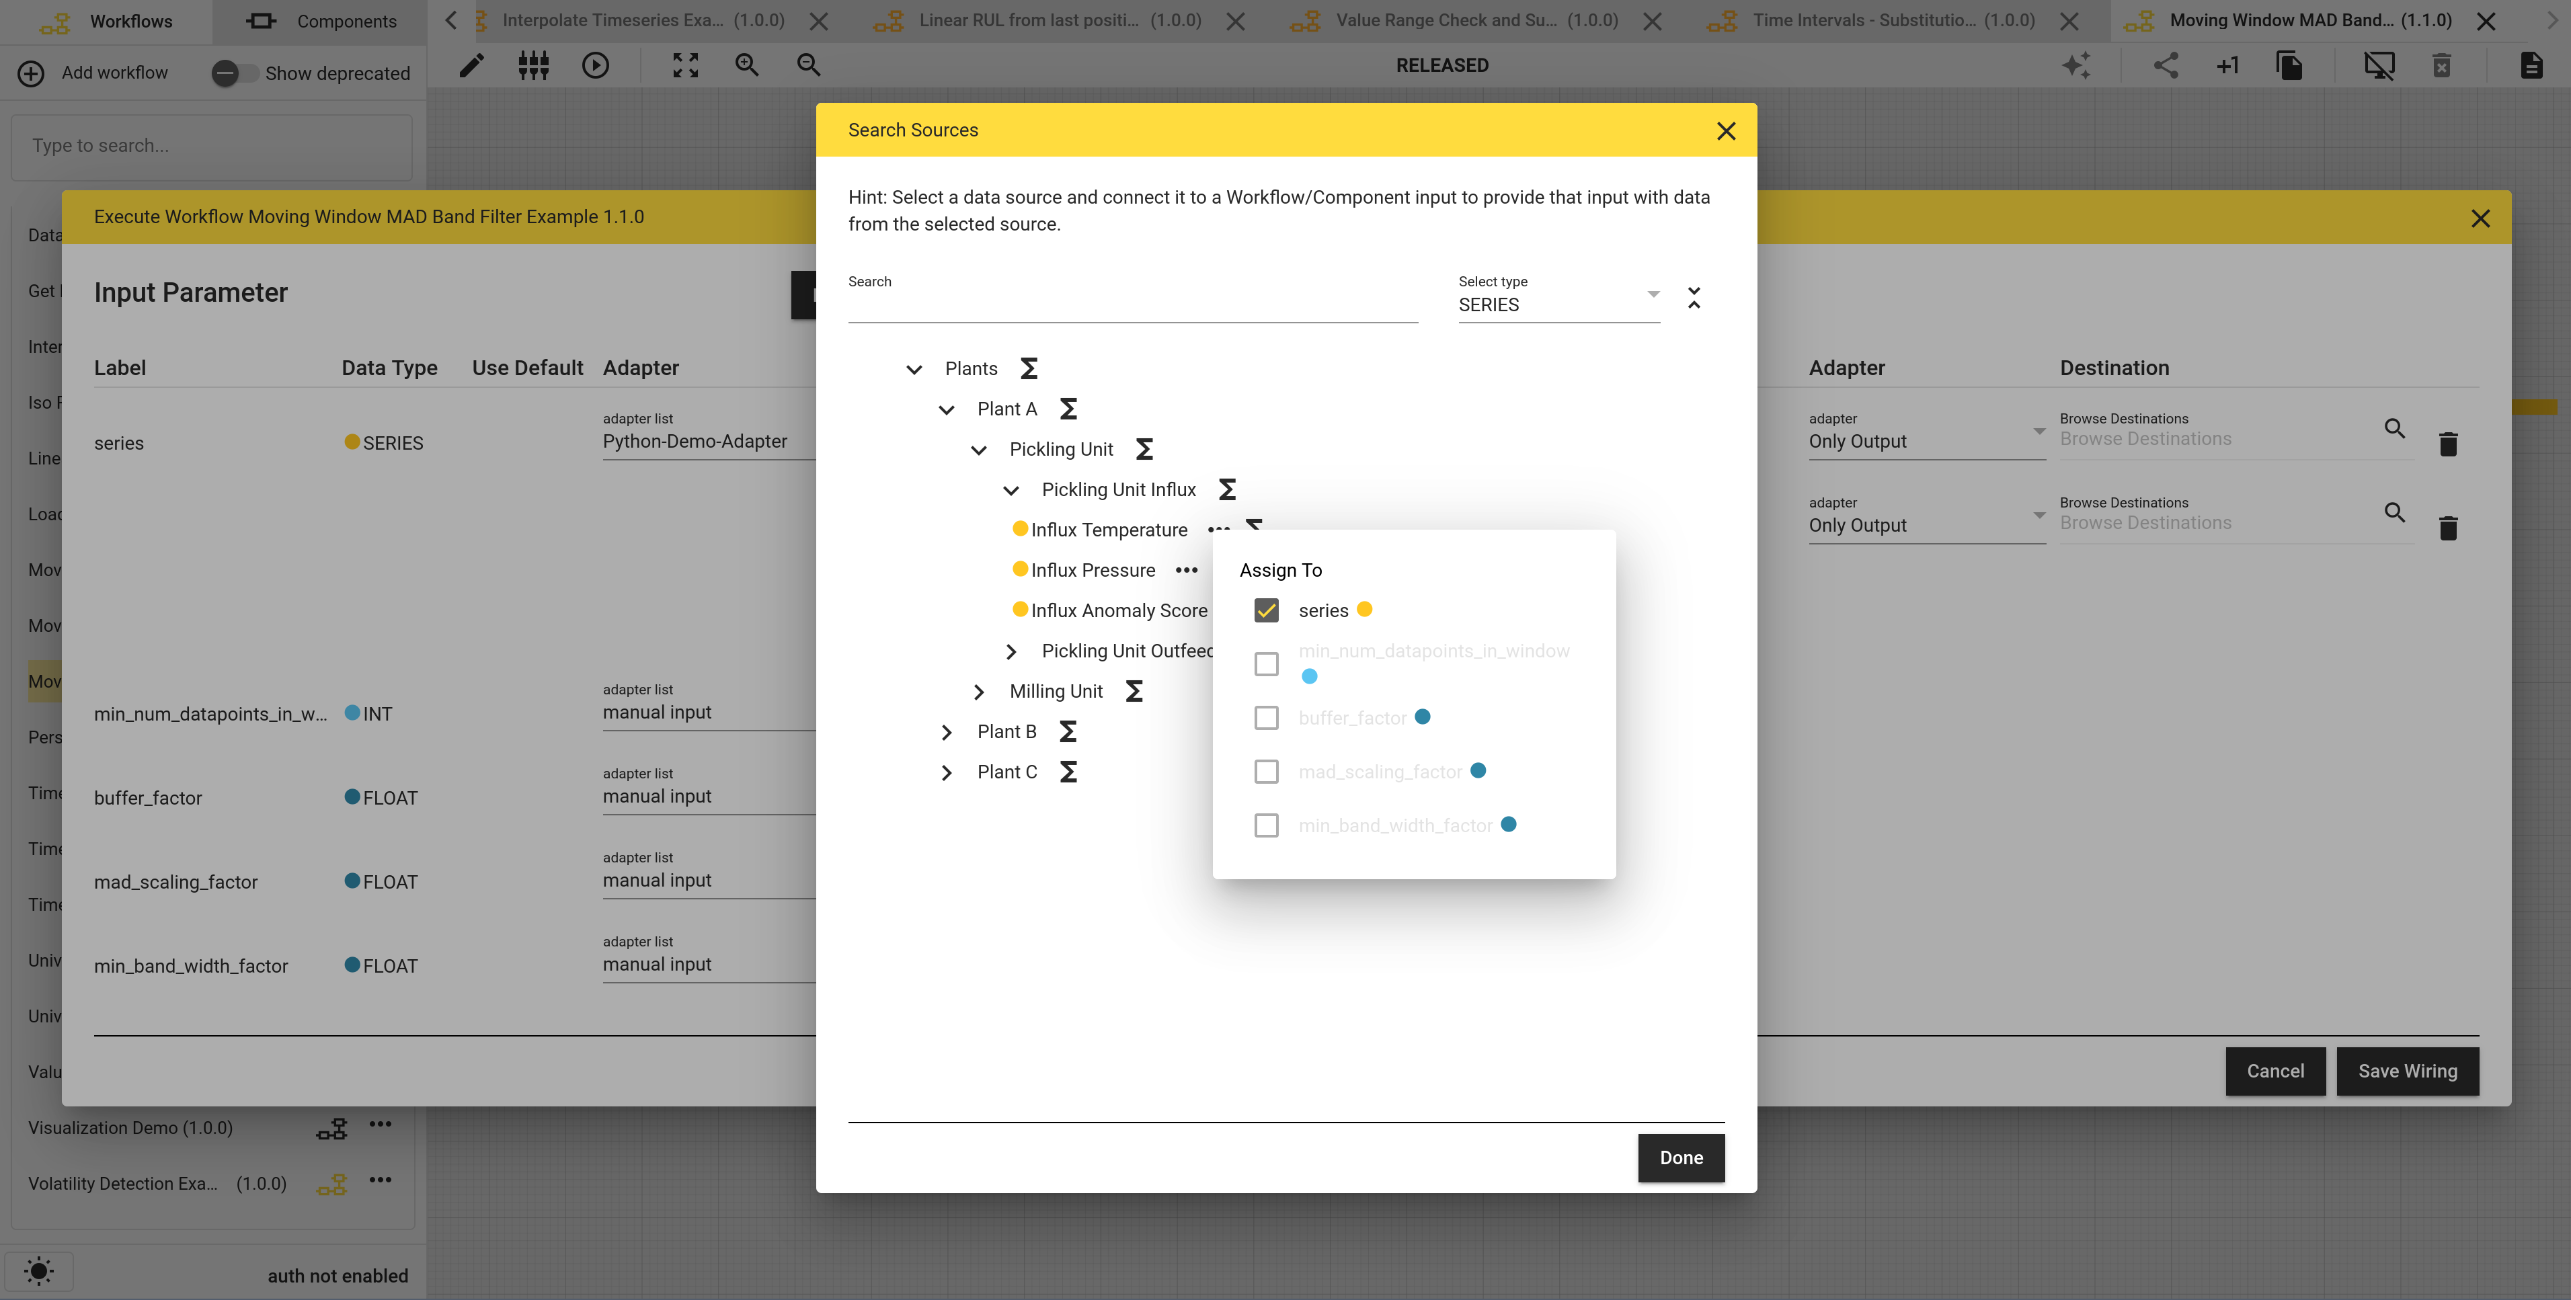Delete the first output wiring row
Image resolution: width=2571 pixels, height=1300 pixels.
pos(2448,444)
